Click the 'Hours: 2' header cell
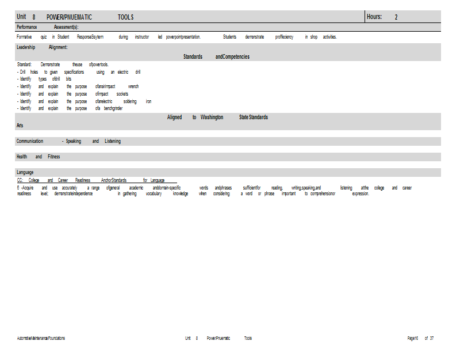The height and width of the screenshot is (356, 460). (x=403, y=17)
